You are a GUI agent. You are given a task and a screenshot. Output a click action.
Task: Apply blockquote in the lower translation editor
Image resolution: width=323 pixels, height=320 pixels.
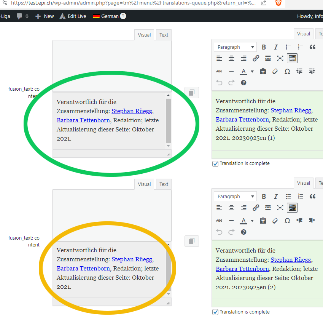click(x=312, y=197)
